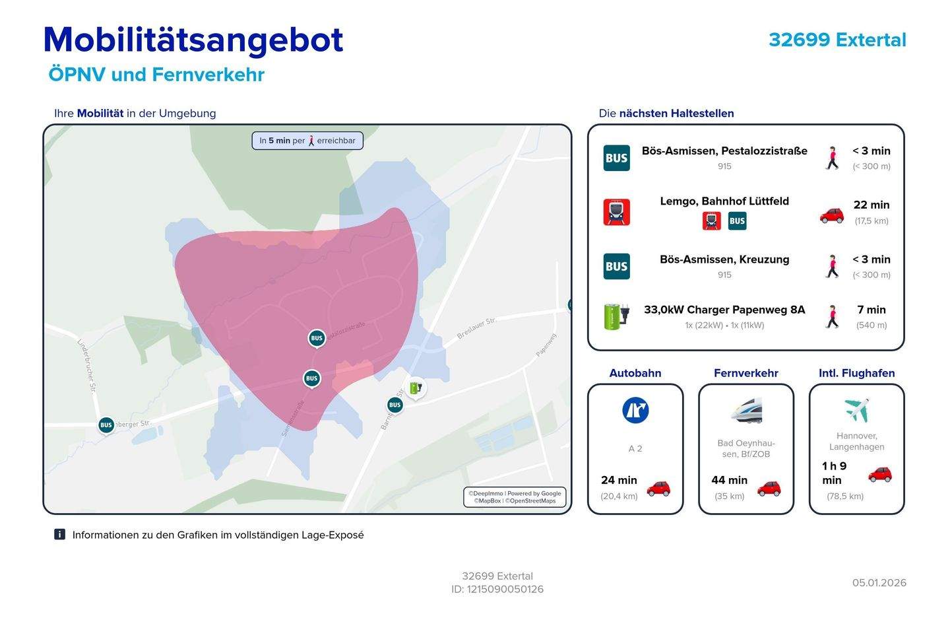This screenshot has width=950, height=622.
Task: Click the high-speed train icon under Fernverkehr
Action: tap(746, 410)
